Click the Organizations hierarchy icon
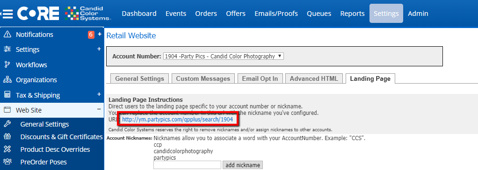The image size is (478, 170). point(7,80)
